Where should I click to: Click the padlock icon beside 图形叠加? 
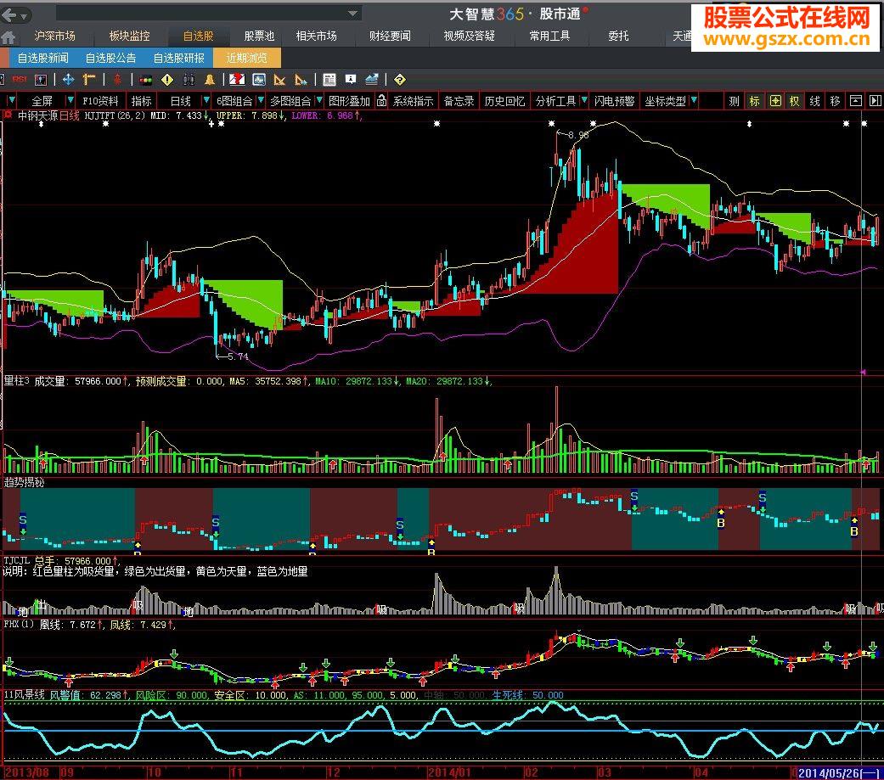point(381,101)
